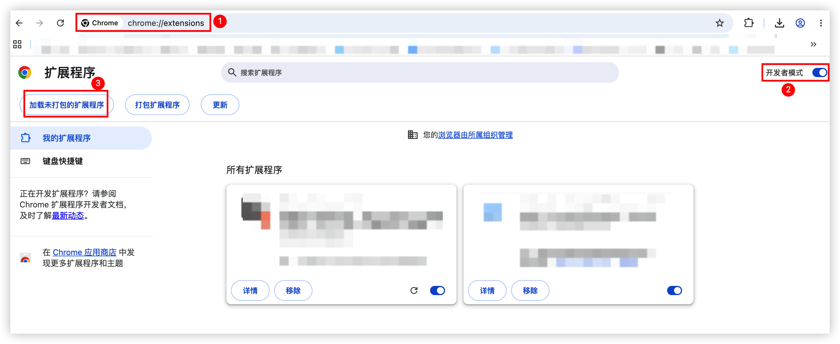Open the apps grid icon in bookmarks bar

(17, 44)
